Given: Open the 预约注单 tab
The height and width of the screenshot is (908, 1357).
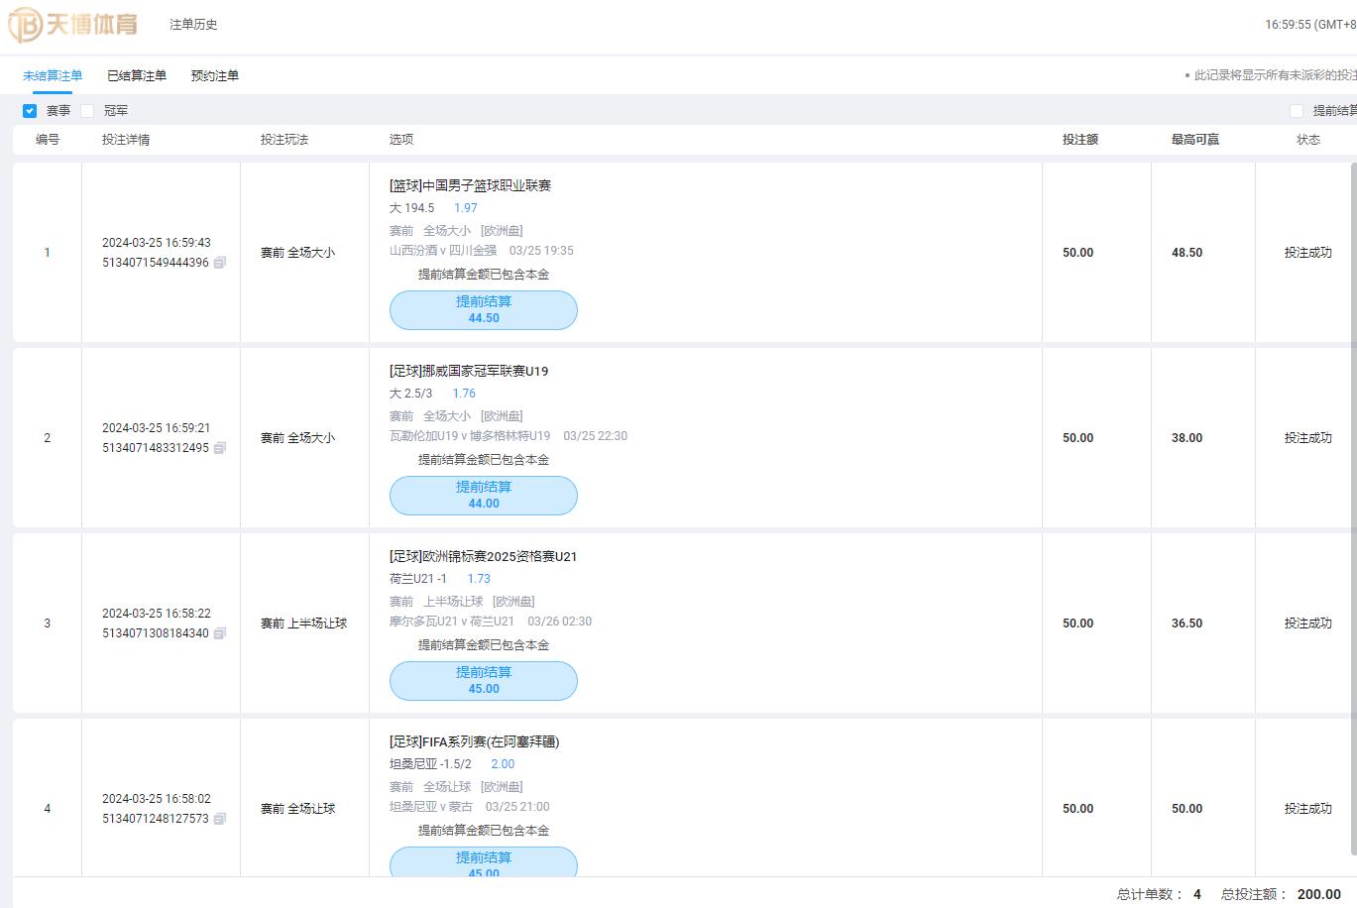Looking at the screenshot, I should click(215, 75).
